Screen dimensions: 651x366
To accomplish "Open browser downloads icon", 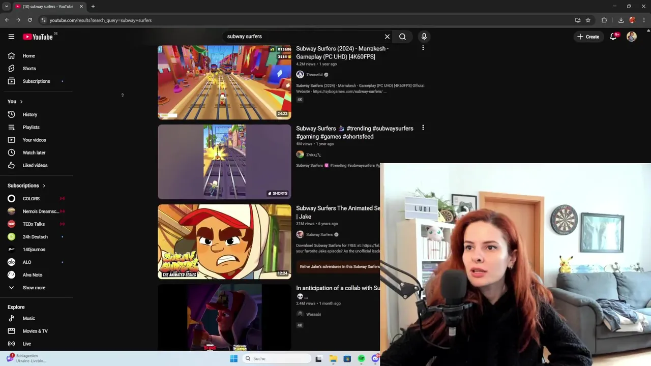I will click(621, 20).
